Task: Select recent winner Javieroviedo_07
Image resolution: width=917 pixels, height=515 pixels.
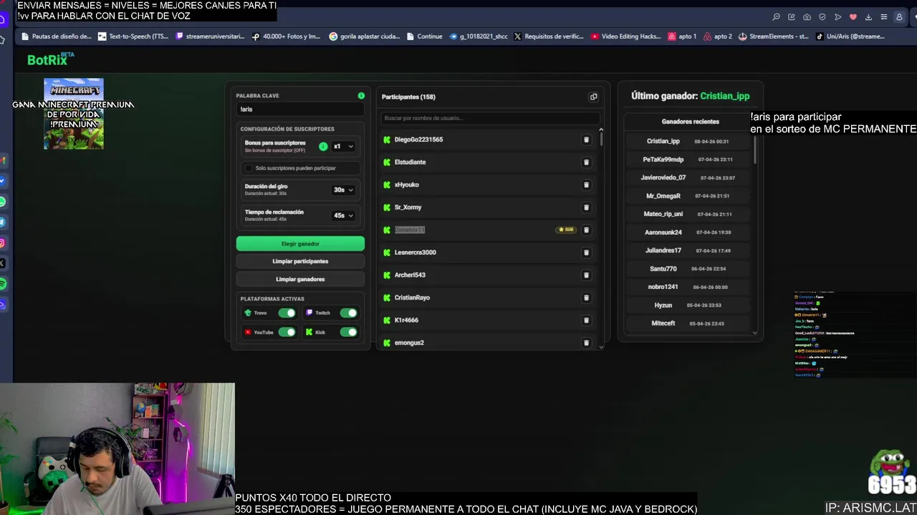Action: [688, 177]
